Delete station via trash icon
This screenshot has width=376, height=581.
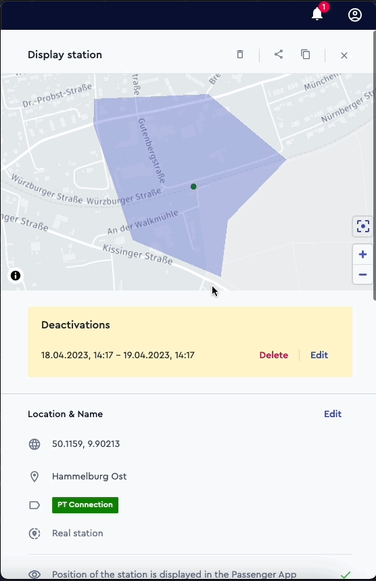pyautogui.click(x=240, y=54)
